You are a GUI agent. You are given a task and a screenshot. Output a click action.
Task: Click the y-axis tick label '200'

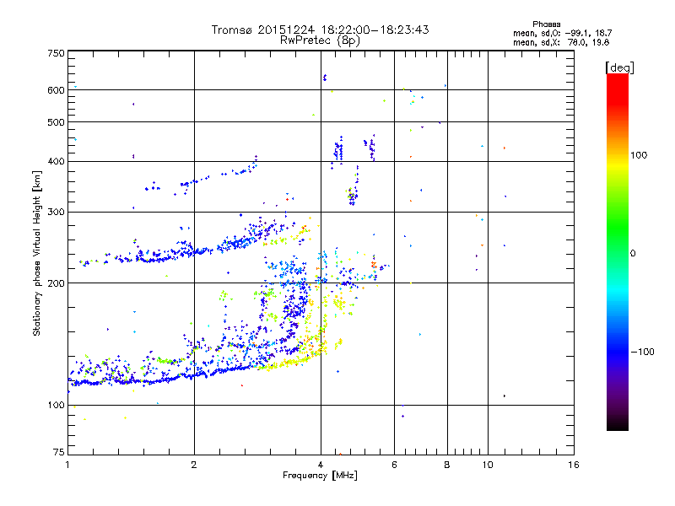click(x=56, y=283)
